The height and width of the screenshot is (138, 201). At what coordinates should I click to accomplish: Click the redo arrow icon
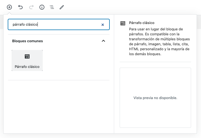tap(31, 7)
